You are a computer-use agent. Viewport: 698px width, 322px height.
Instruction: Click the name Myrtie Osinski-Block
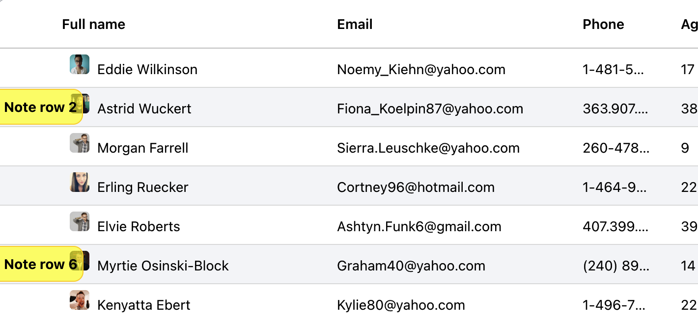[x=163, y=266]
